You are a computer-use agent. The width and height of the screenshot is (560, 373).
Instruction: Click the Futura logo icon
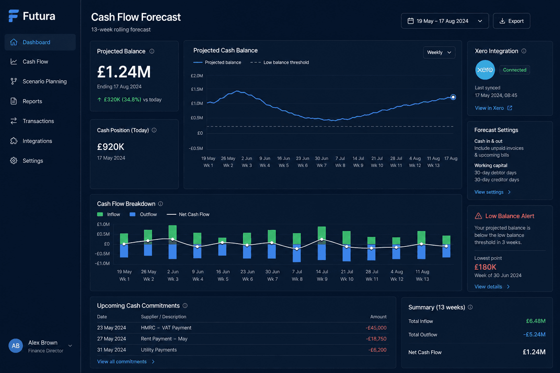point(13,16)
